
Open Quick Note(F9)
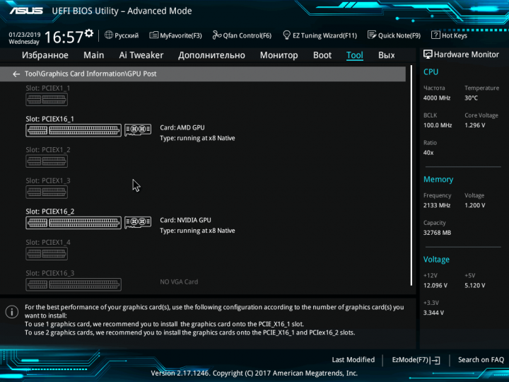399,35
